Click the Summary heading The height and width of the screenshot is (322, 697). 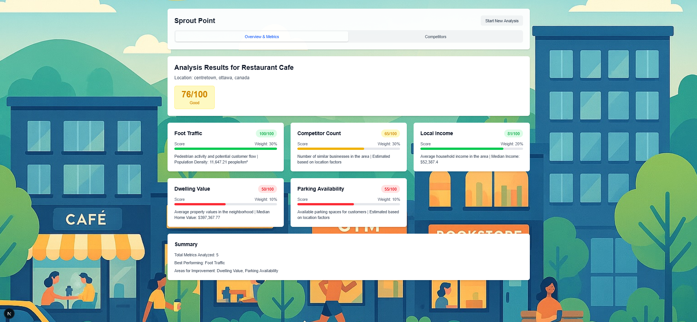[186, 244]
